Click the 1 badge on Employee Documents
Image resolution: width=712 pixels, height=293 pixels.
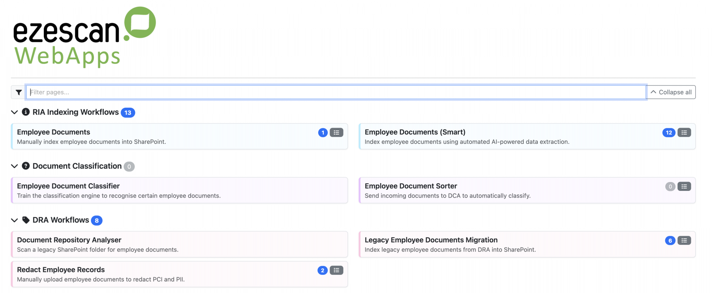323,132
